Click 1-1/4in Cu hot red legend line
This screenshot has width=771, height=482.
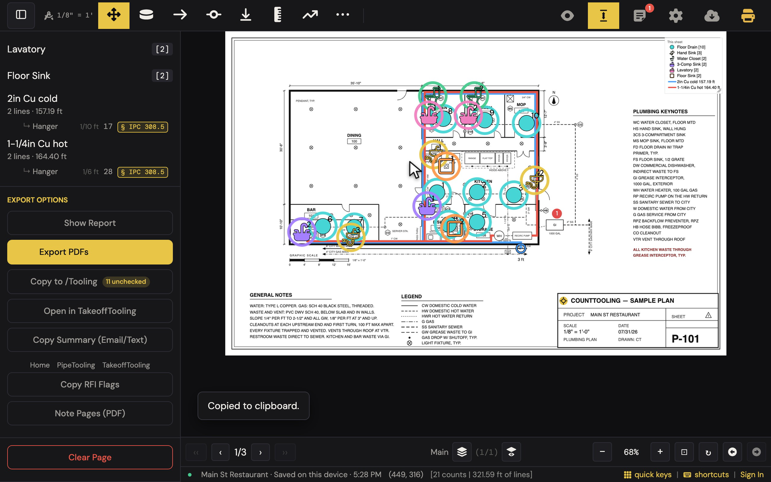pyautogui.click(x=694, y=87)
